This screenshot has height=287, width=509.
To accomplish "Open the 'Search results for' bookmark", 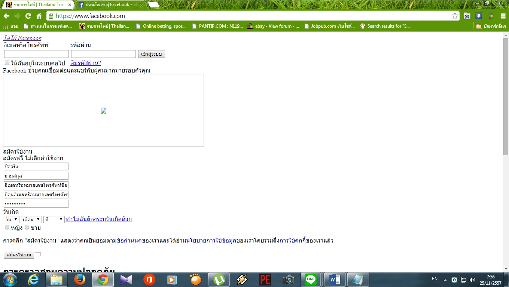I will tap(385, 26).
